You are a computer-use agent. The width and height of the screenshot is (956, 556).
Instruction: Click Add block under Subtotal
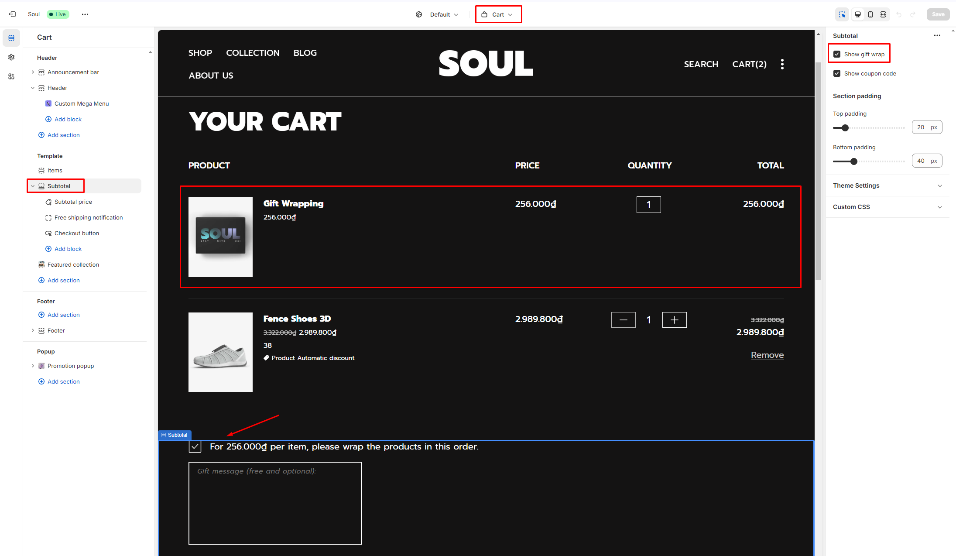point(68,249)
